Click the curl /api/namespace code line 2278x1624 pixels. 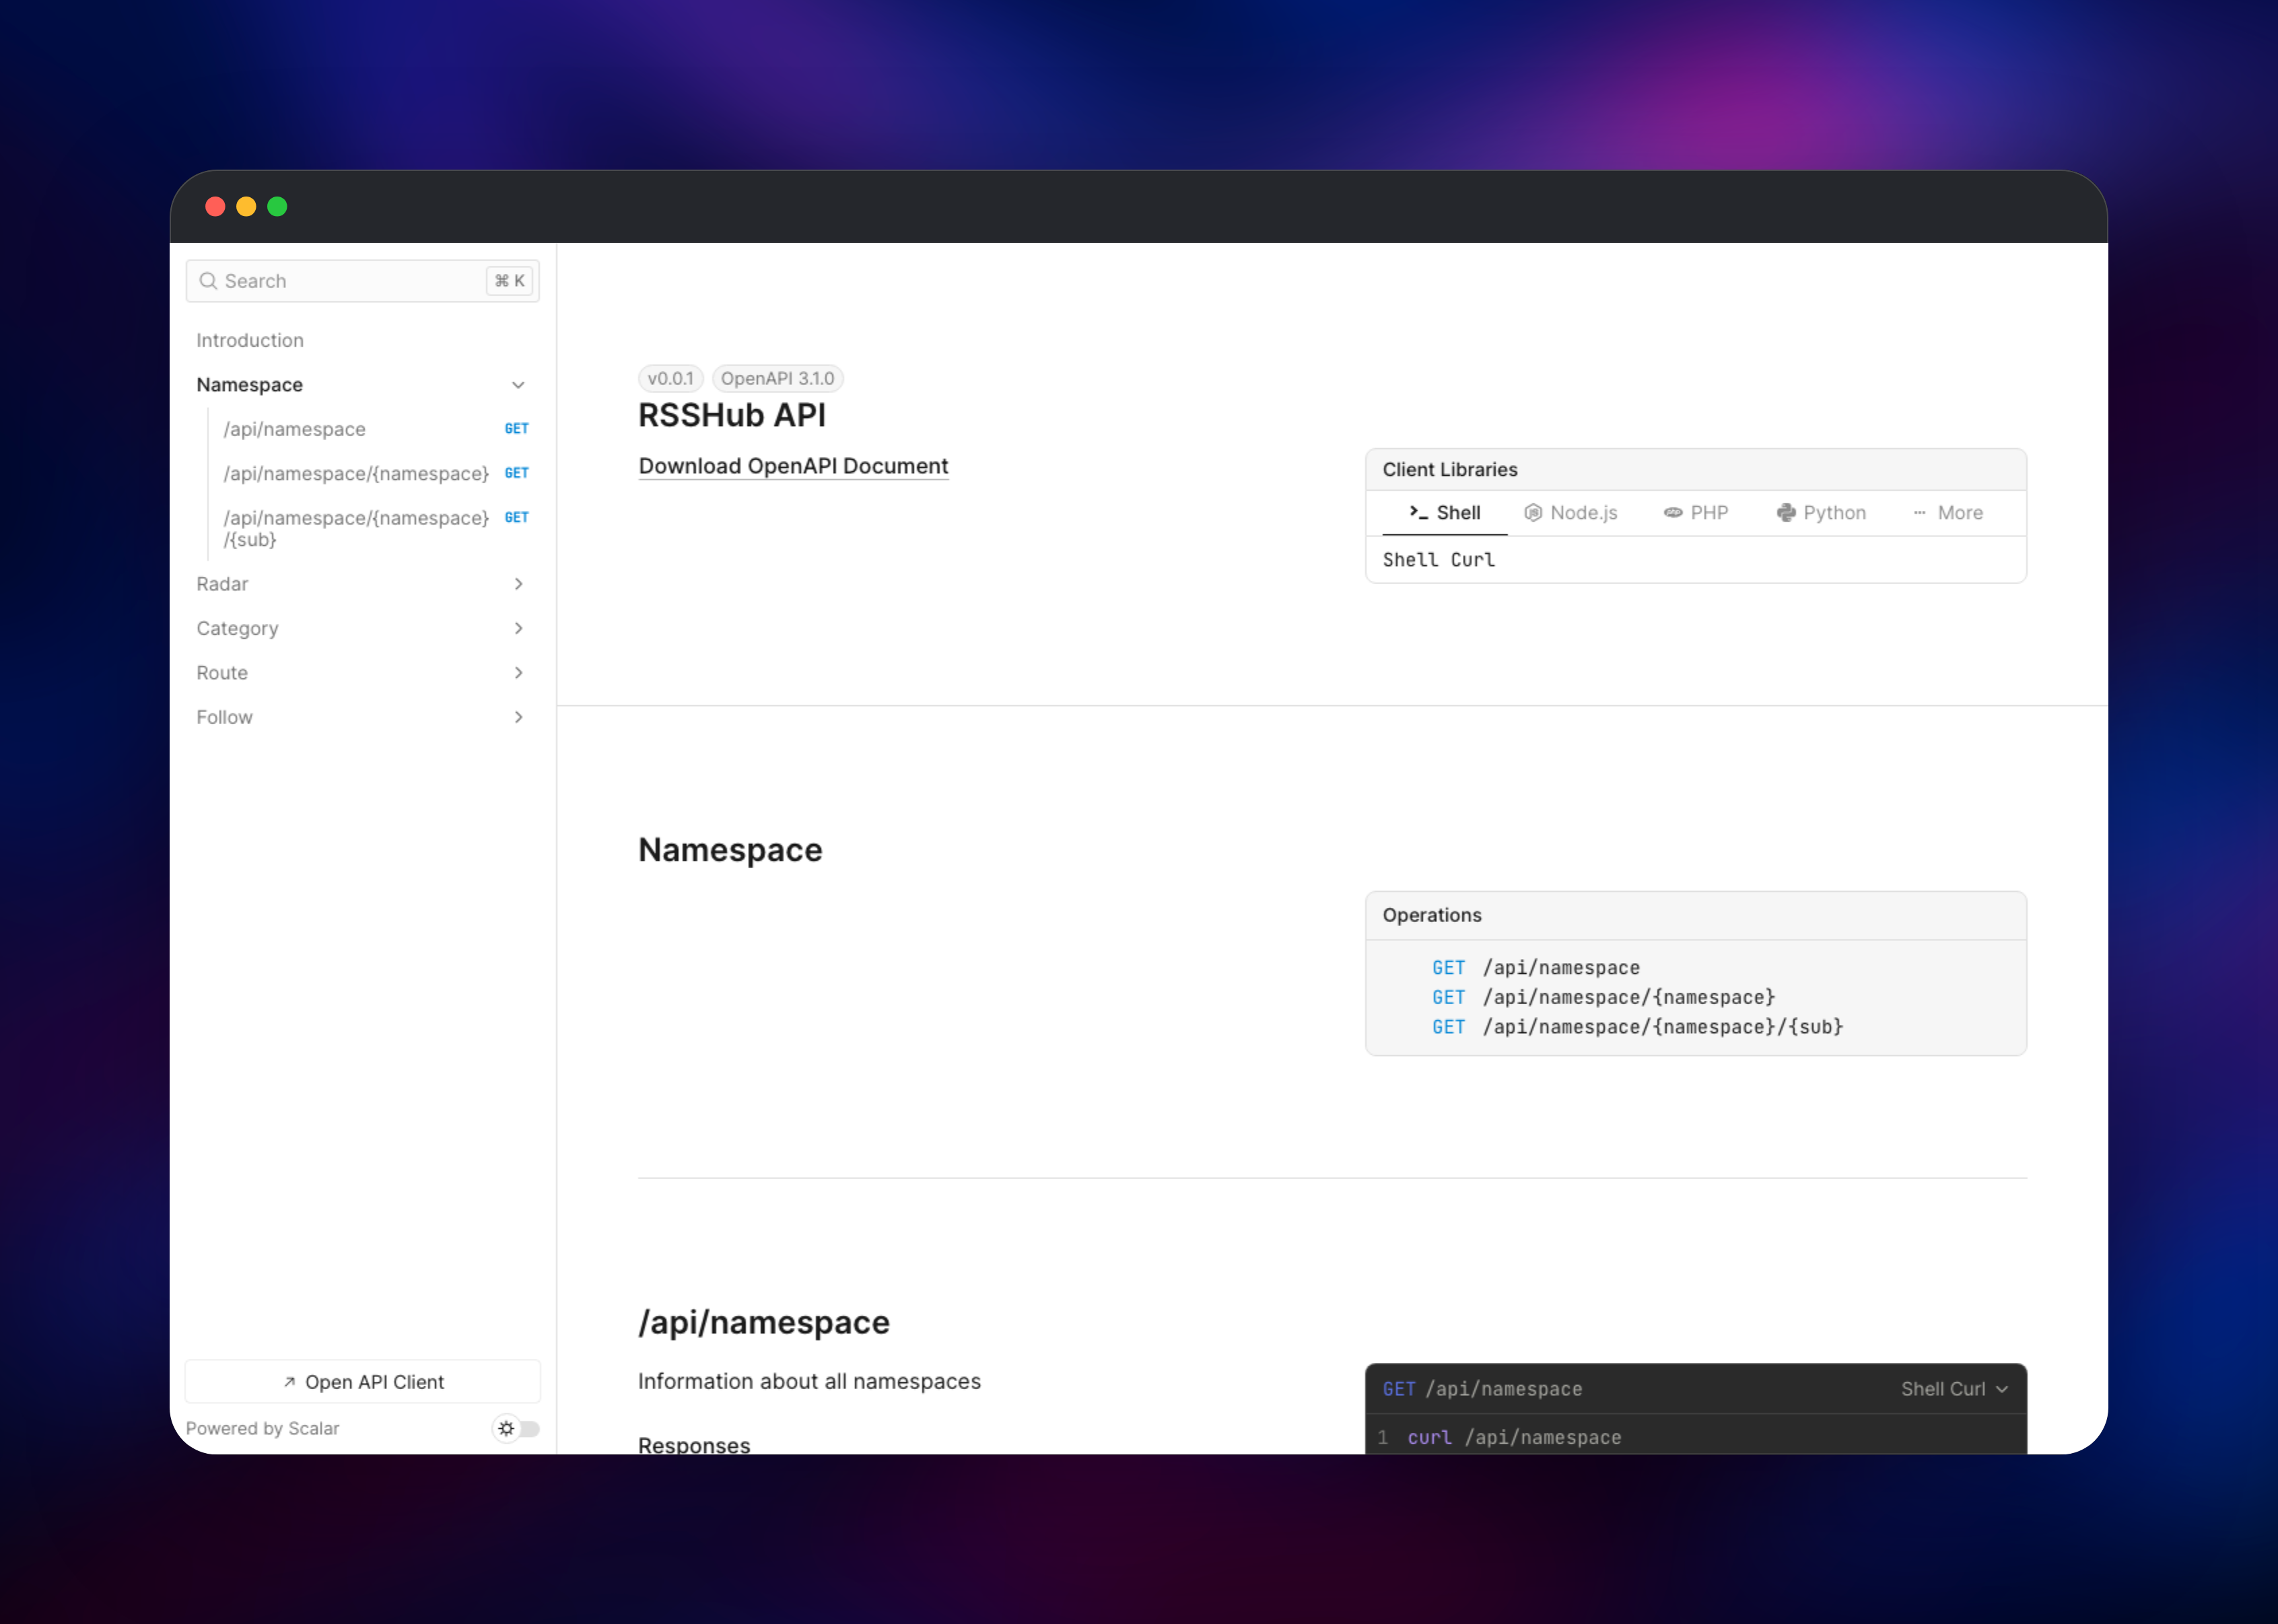1514,1437
